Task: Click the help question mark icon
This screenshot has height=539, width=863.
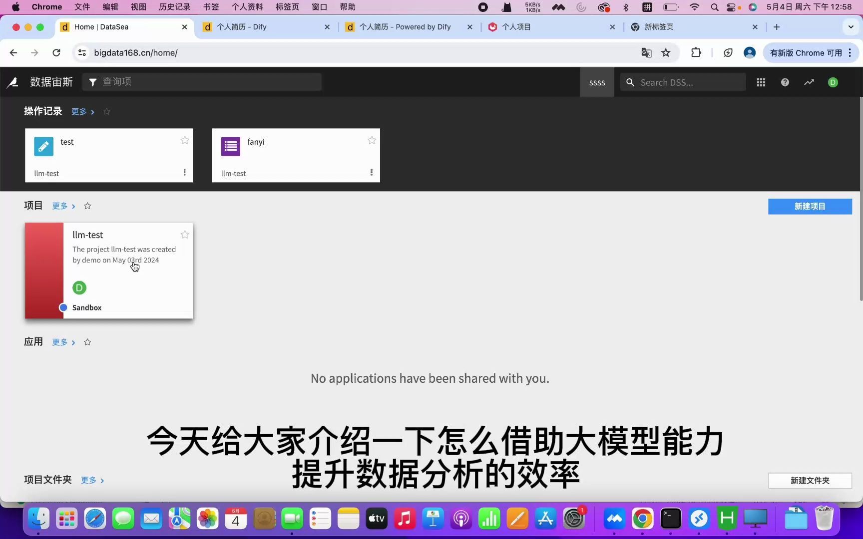Action: click(785, 82)
